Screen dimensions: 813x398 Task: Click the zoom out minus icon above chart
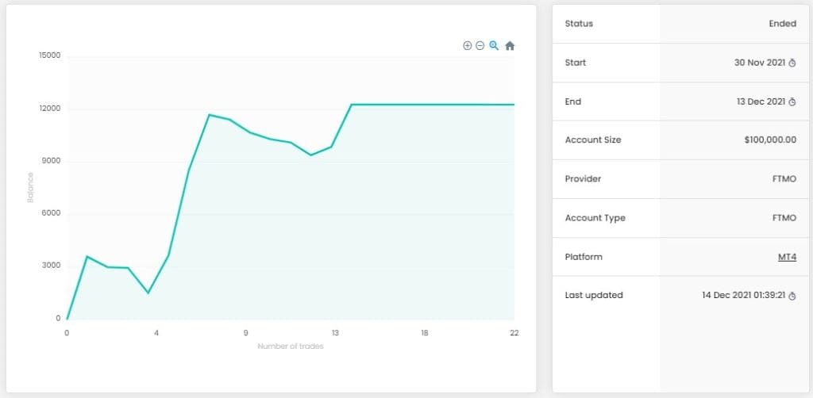point(480,46)
